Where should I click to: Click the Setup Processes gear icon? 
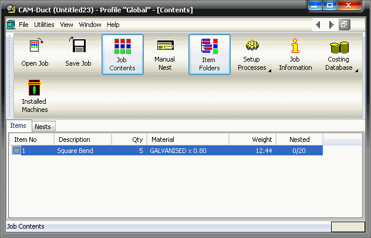click(x=252, y=45)
